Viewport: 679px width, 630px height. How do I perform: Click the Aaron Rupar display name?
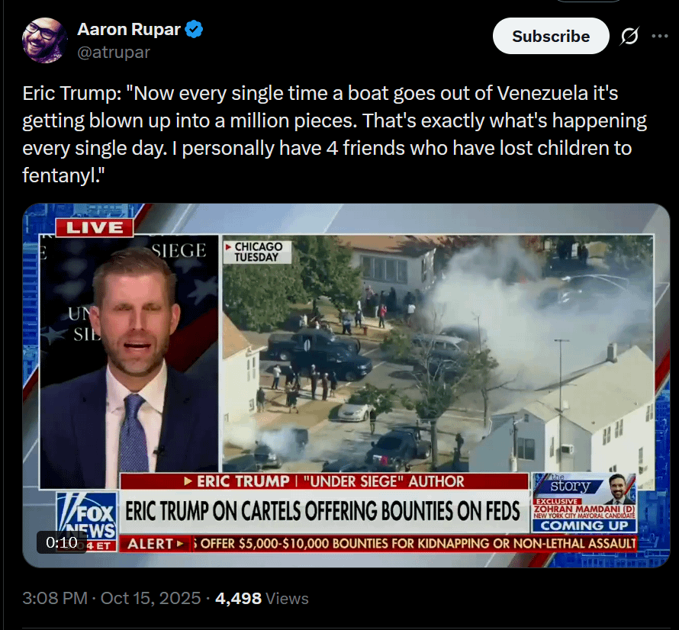(129, 30)
